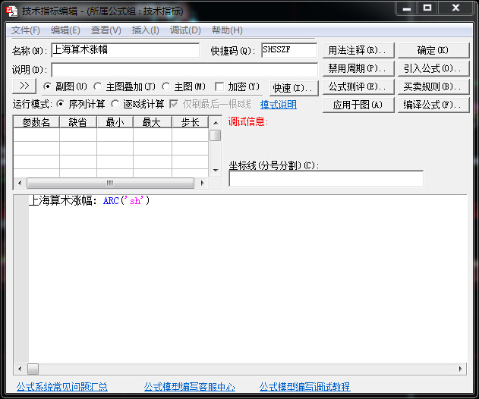This screenshot has height=399, width=479.
Task: Click the parameter table horizontal scrollbar
Action: tap(110, 184)
